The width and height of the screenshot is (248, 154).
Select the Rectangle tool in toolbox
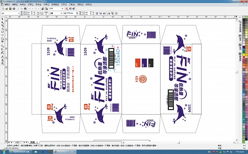pos(2,32)
